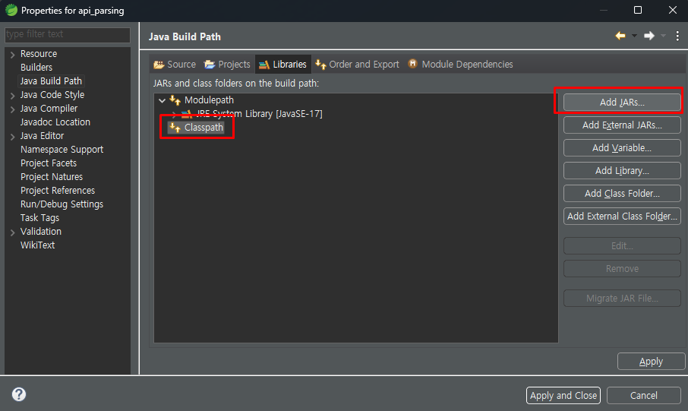Image resolution: width=688 pixels, height=411 pixels.
Task: Open the vertical dots view menu
Action: coord(677,36)
